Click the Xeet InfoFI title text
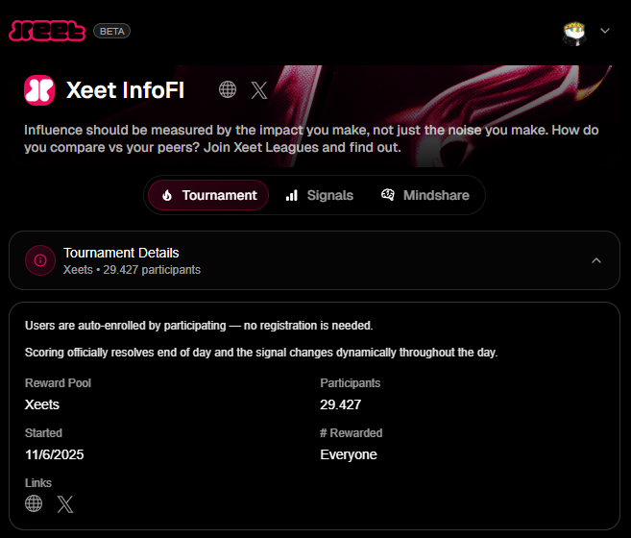The image size is (631, 538). [125, 89]
